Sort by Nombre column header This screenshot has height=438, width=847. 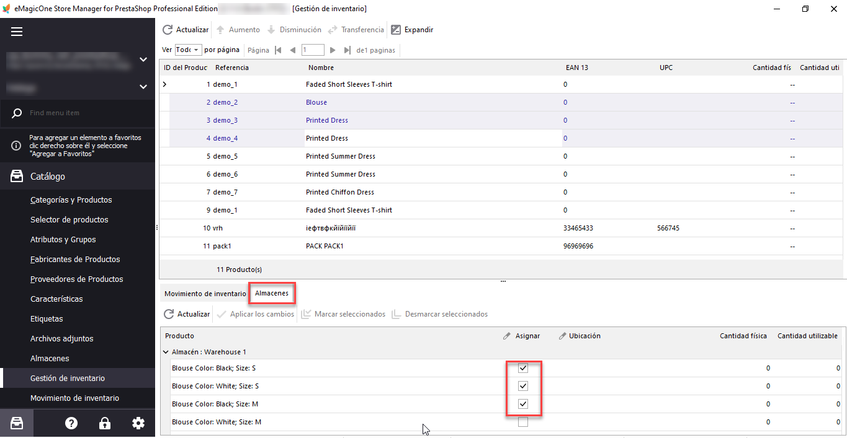tap(321, 68)
